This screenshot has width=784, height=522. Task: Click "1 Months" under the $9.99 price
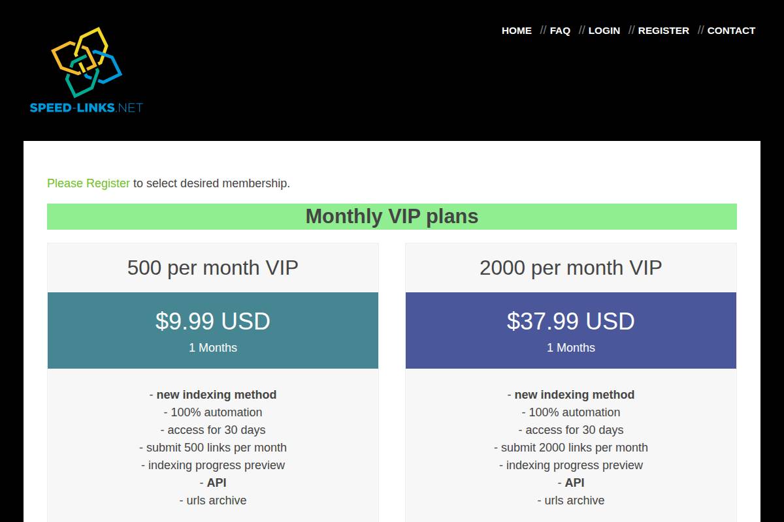click(213, 348)
